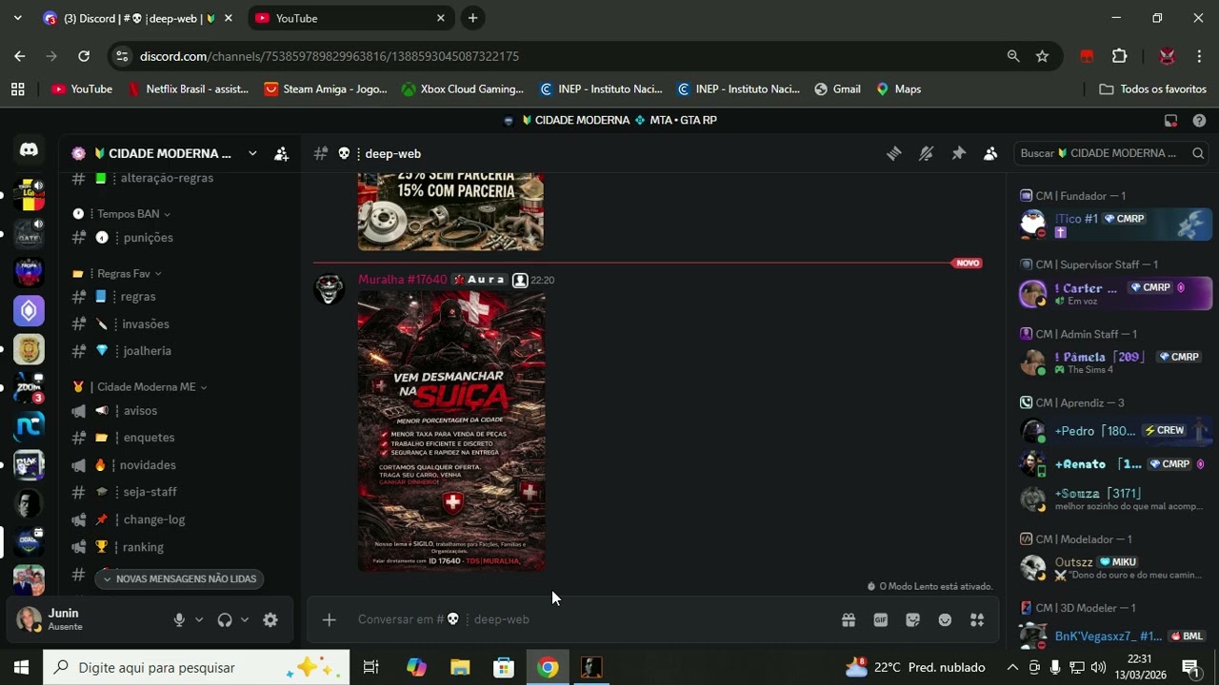Send a gift icon in message bar
This screenshot has width=1219, height=685.
click(x=848, y=619)
